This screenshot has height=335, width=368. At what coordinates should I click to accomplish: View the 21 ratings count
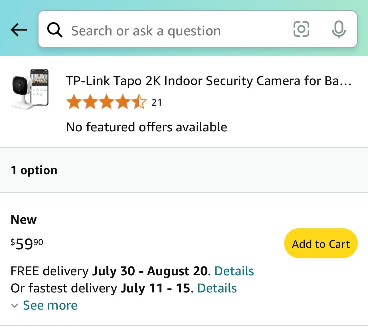coord(157,103)
